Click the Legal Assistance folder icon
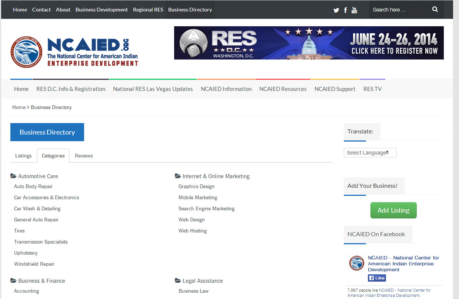The height and width of the screenshot is (299, 459). point(178,281)
